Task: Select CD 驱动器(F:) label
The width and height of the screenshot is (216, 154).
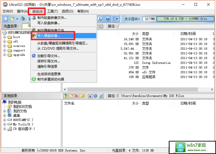Action: tap(24, 129)
